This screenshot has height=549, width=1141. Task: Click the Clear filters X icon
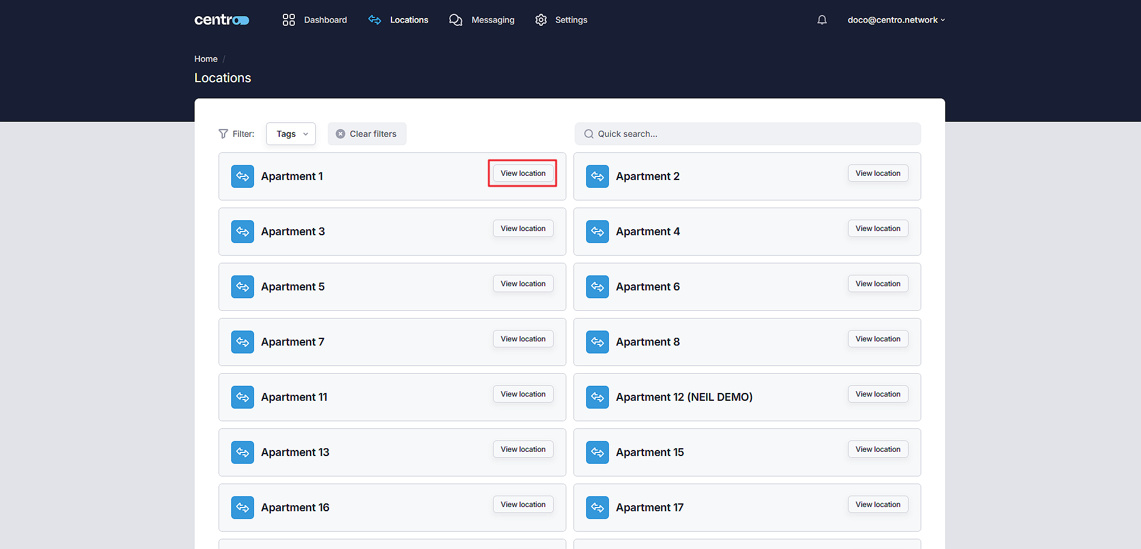coord(340,134)
